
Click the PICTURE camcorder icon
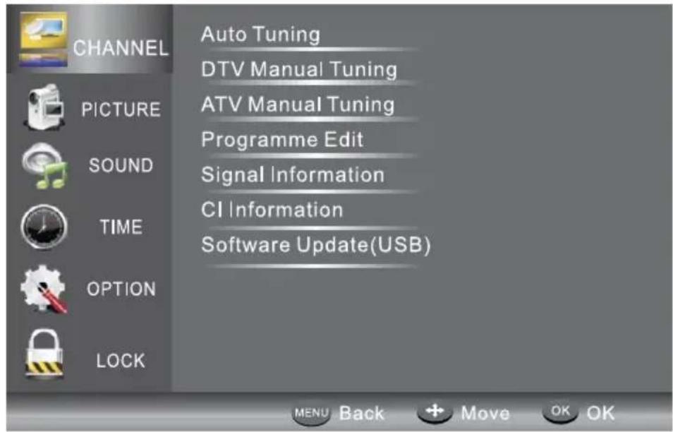pos(44,107)
